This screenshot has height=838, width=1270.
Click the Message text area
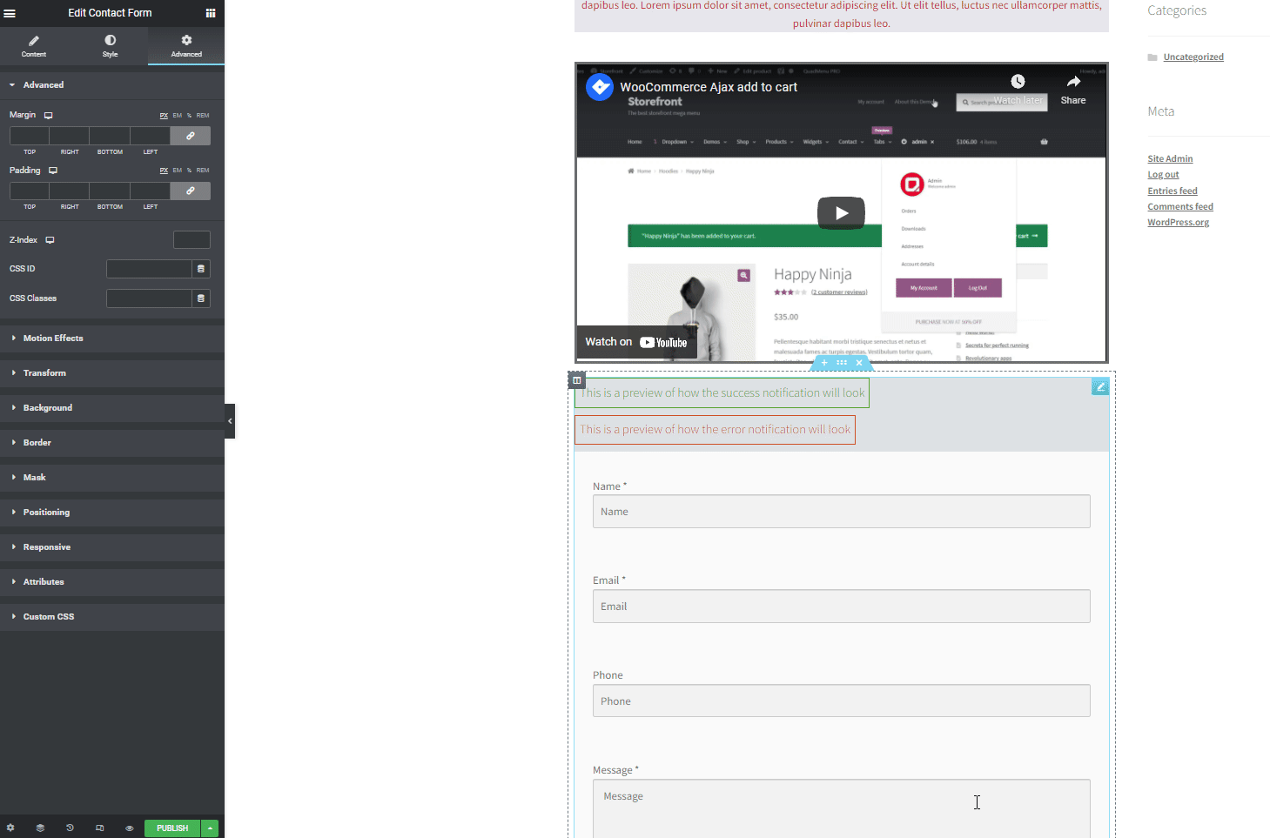(x=841, y=809)
